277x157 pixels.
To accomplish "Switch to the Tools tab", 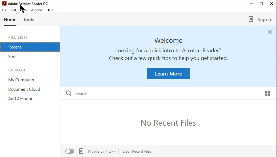I will pyautogui.click(x=29, y=19).
